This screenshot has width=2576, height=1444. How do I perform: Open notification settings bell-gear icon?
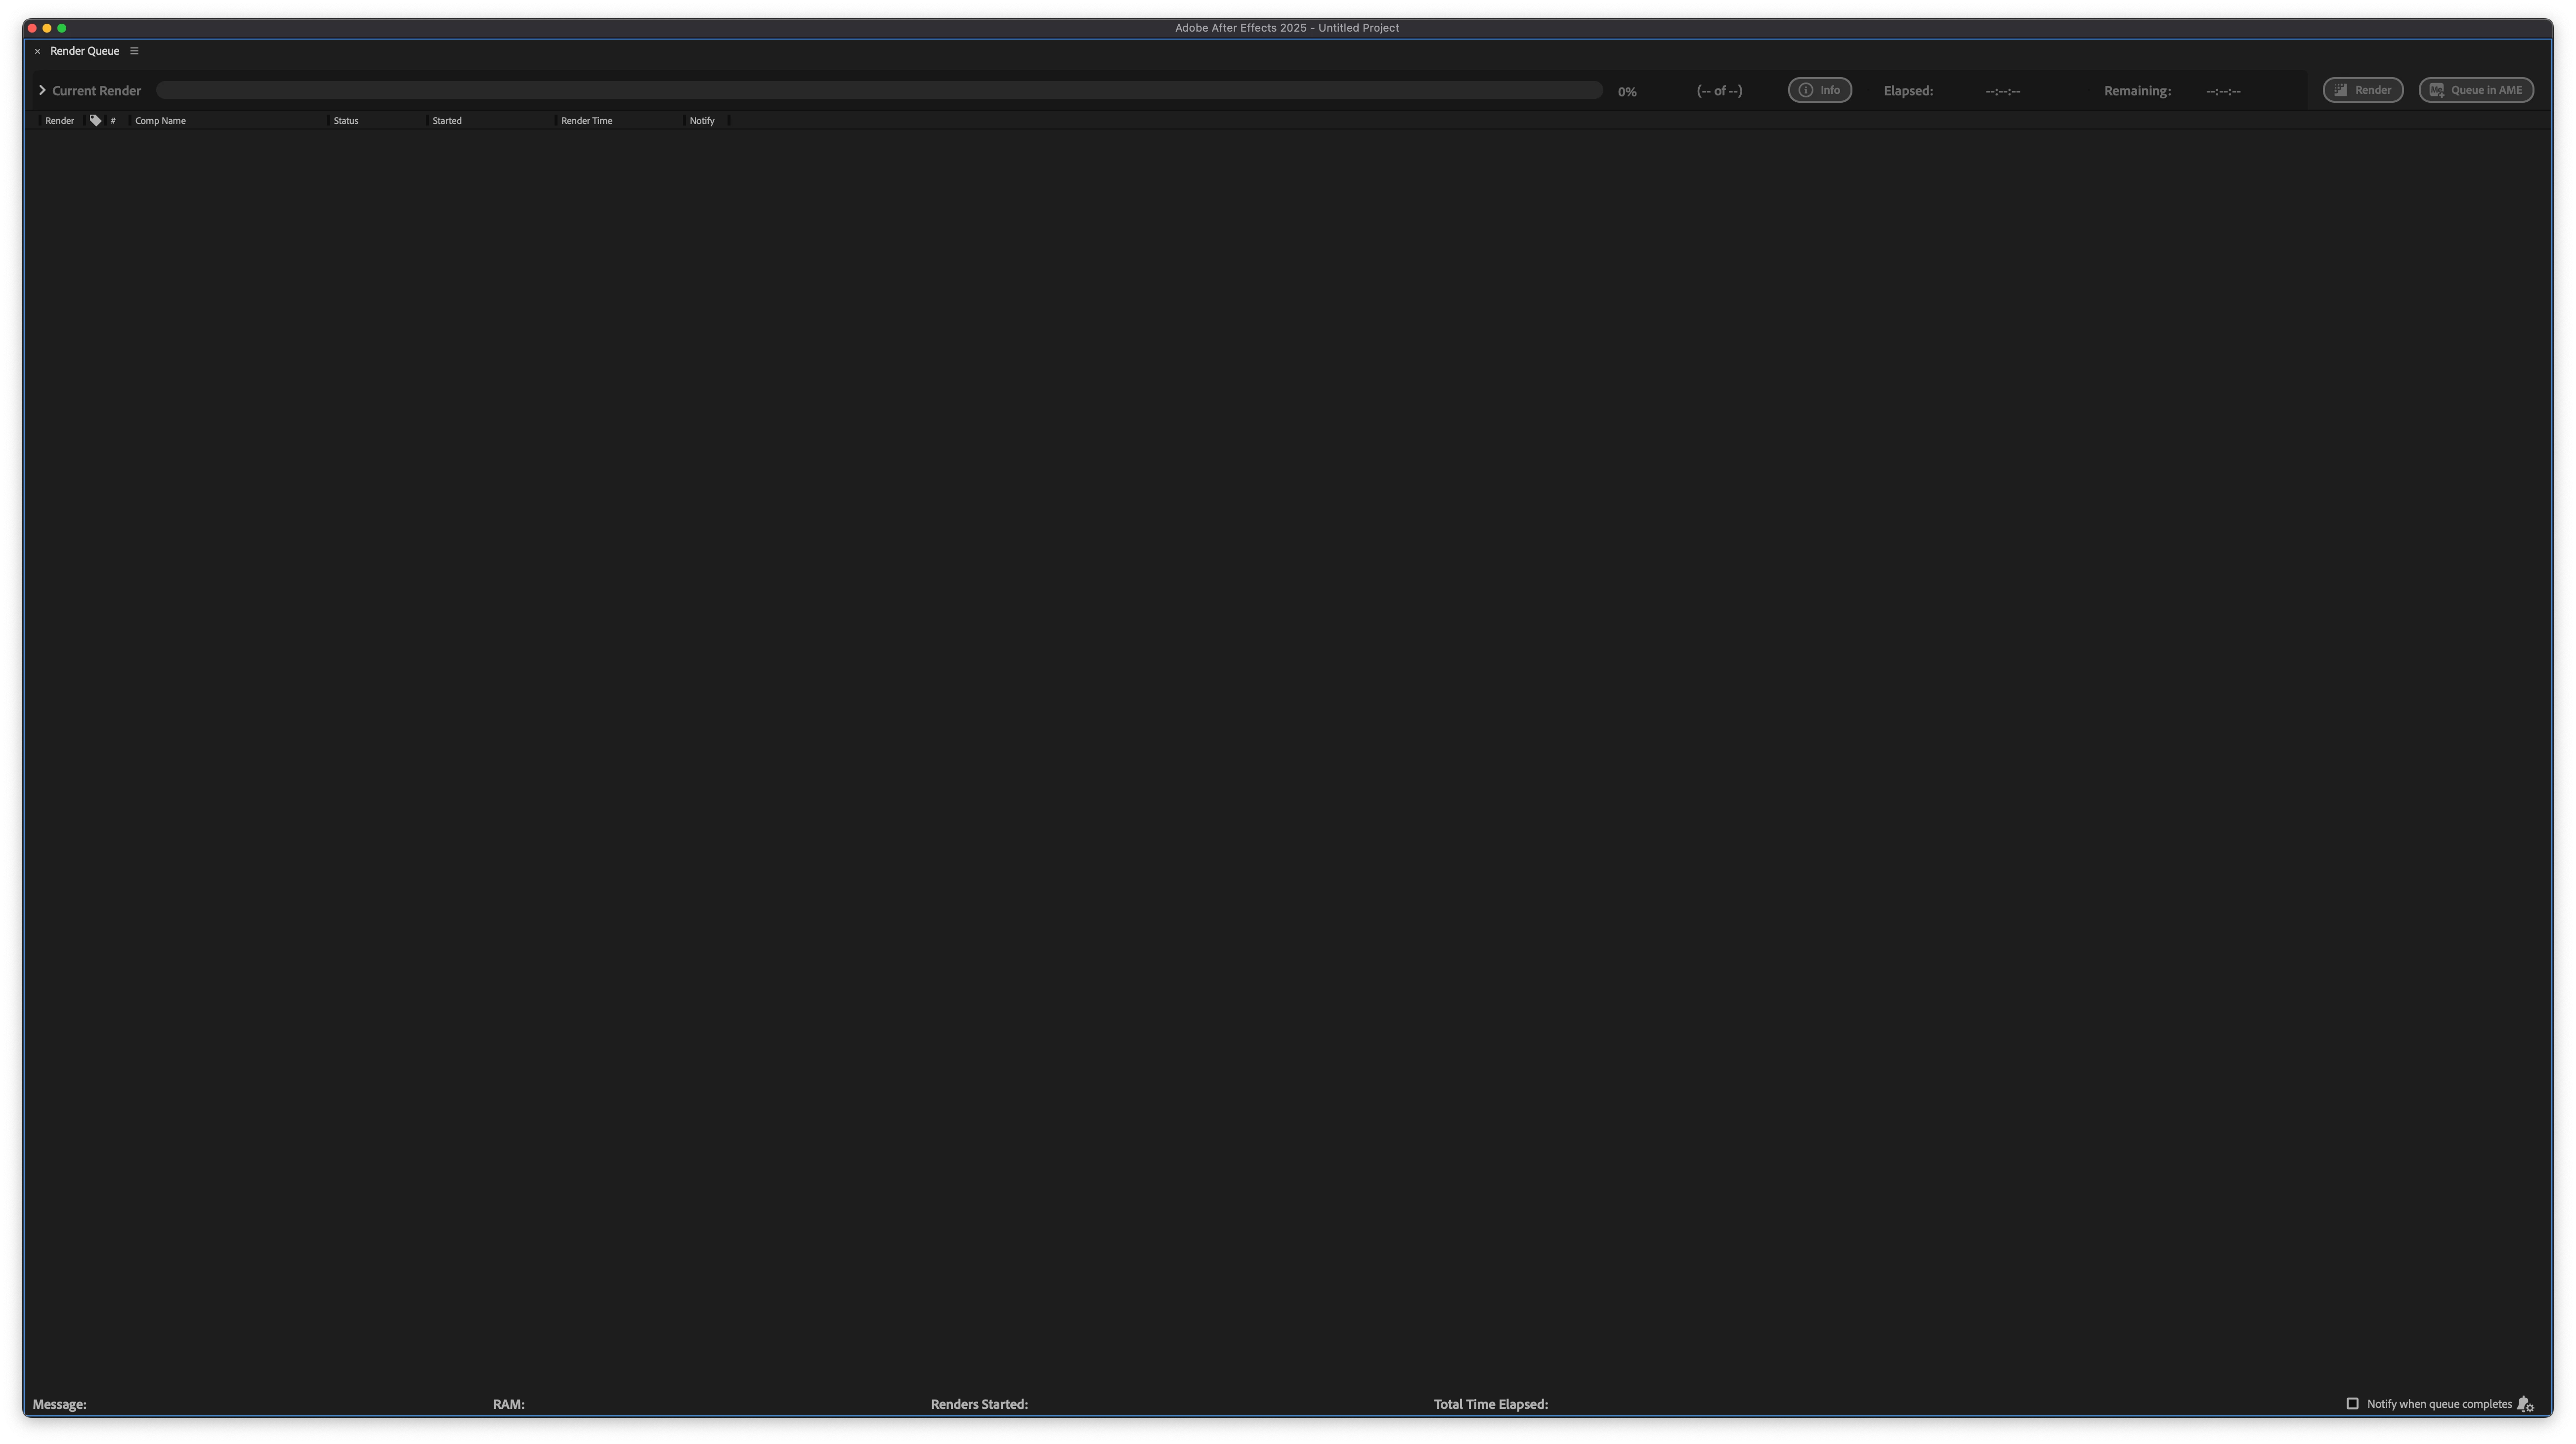tap(2525, 1404)
